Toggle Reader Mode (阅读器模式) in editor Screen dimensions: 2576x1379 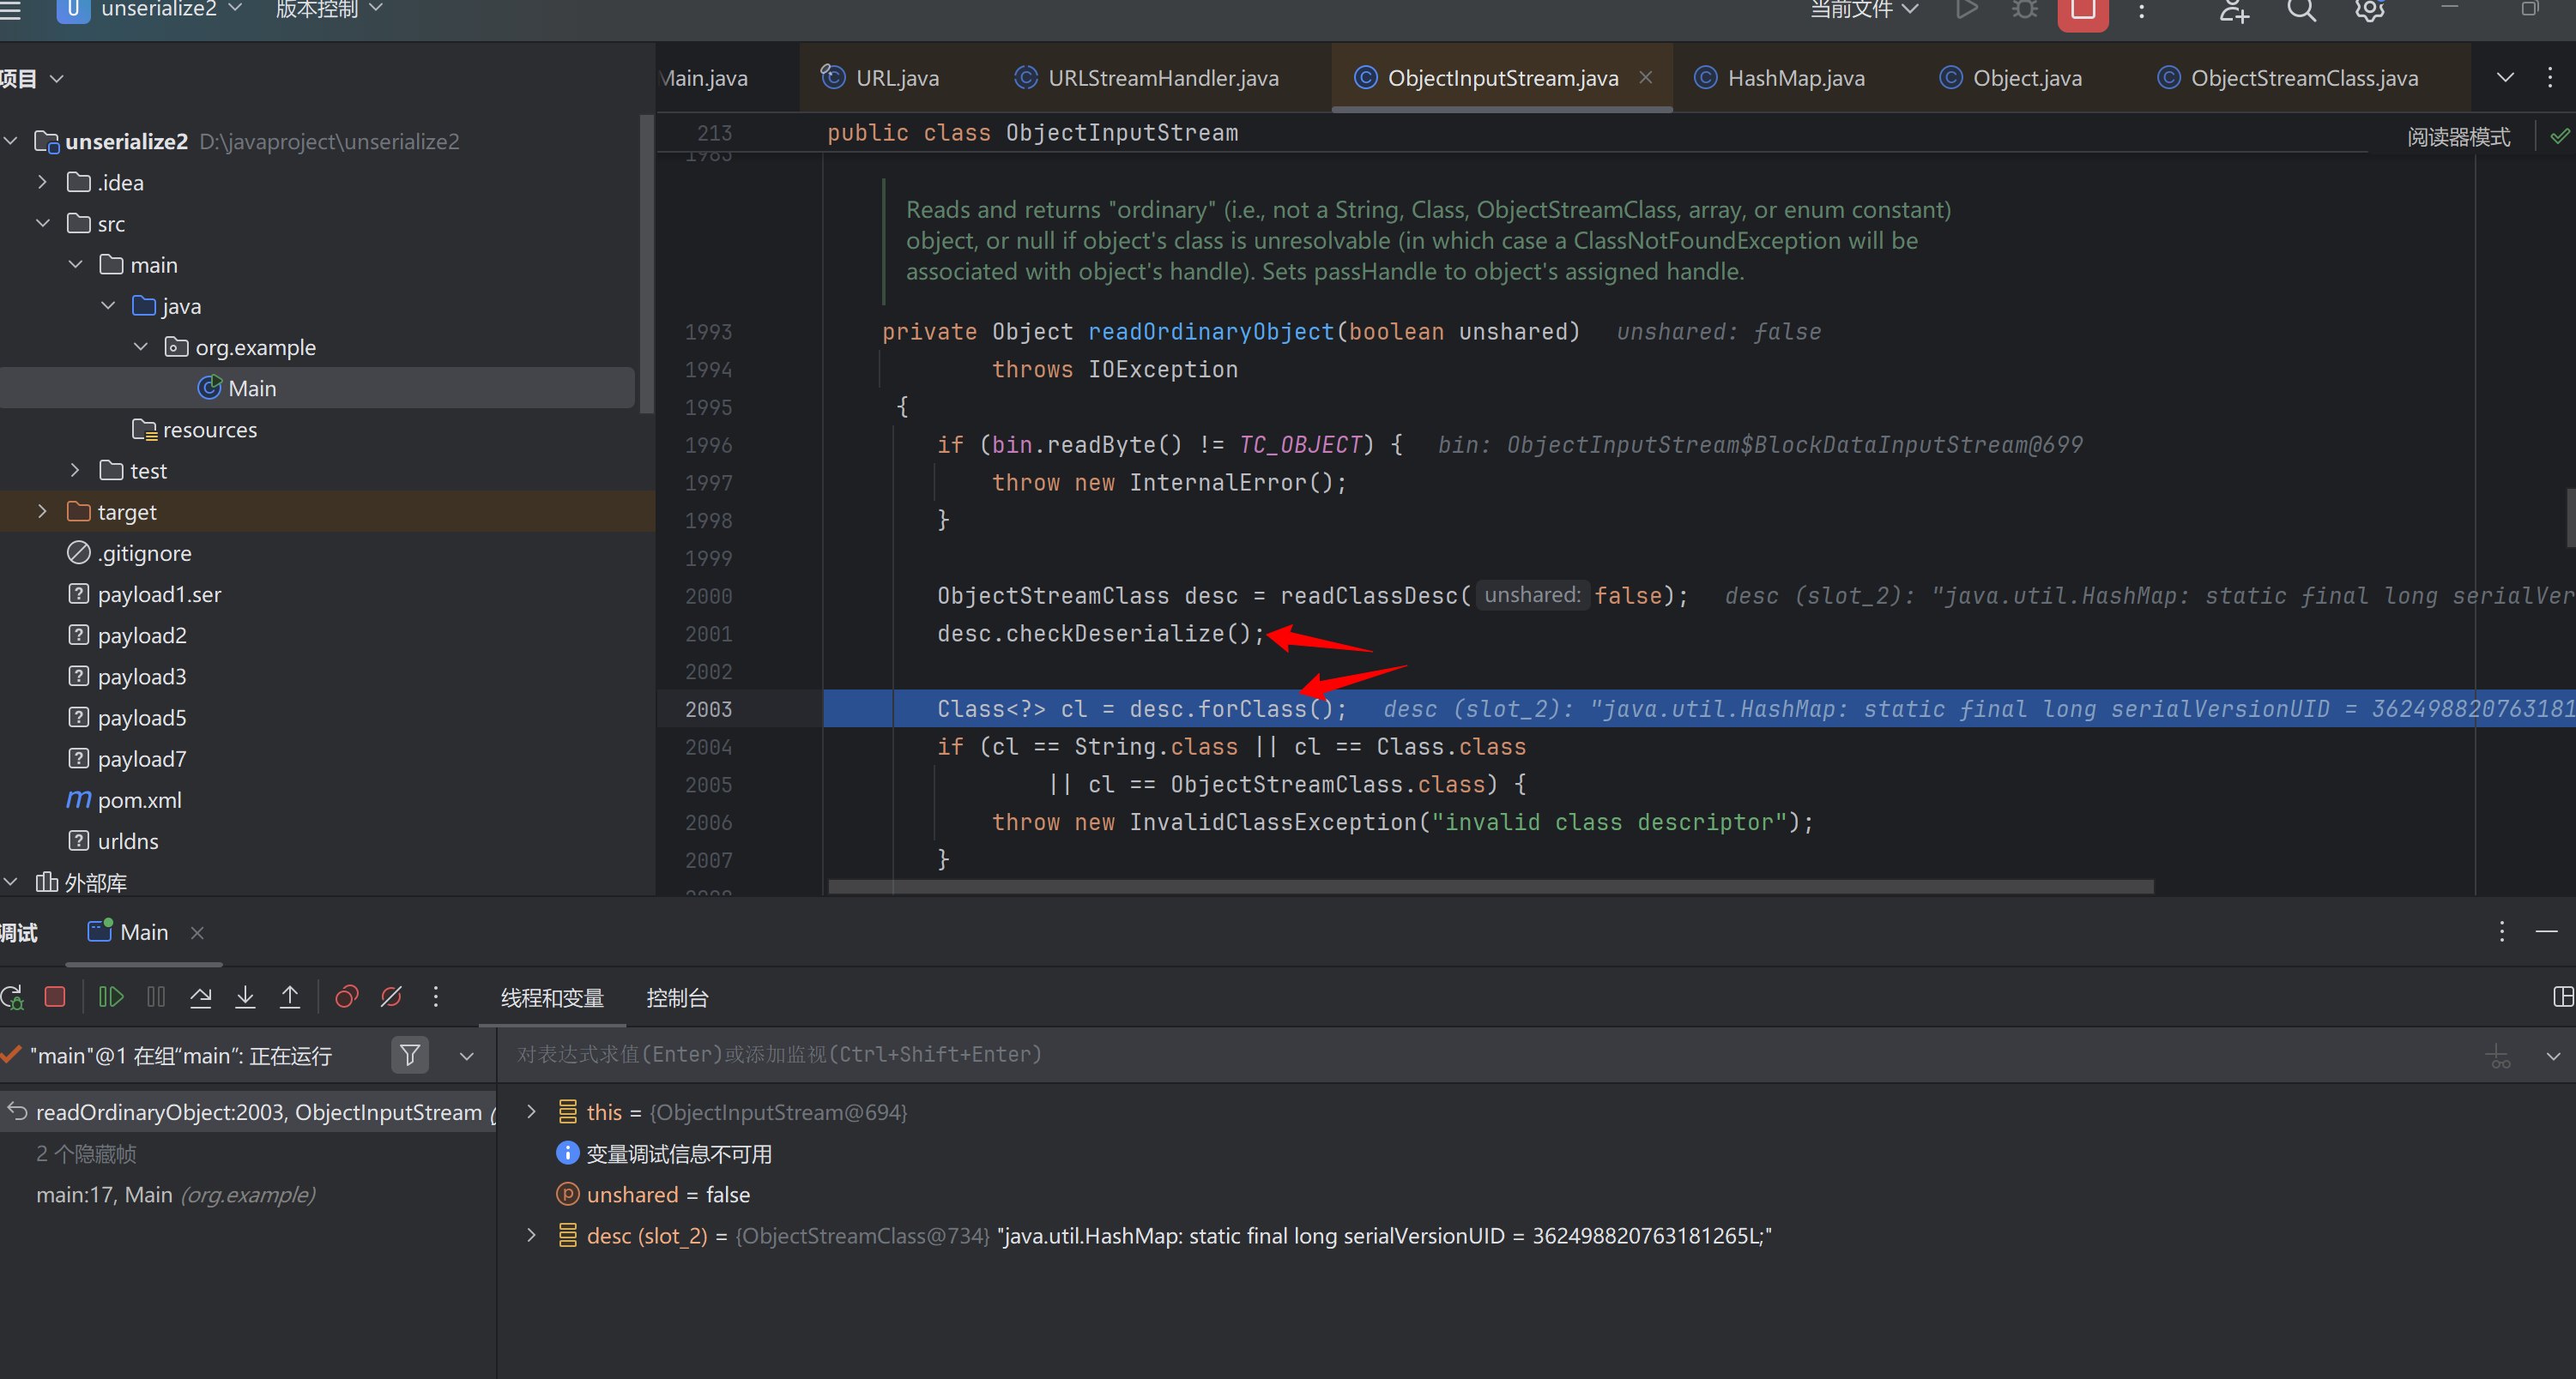[2458, 137]
